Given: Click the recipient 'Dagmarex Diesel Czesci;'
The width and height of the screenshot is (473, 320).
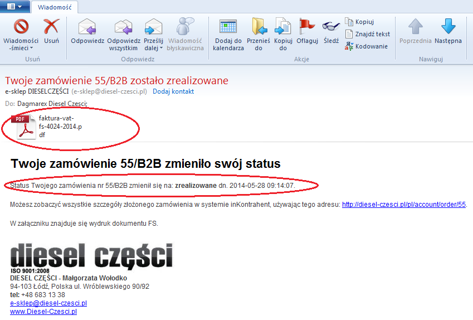Looking at the screenshot, I should (x=52, y=104).
